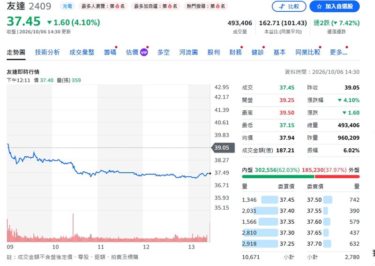Switch to the 籌碼 tab
This screenshot has width=375, height=266.
click(x=110, y=52)
